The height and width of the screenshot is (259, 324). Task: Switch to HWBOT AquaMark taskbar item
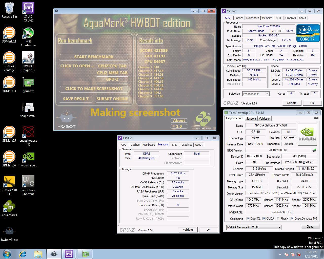click(54, 254)
